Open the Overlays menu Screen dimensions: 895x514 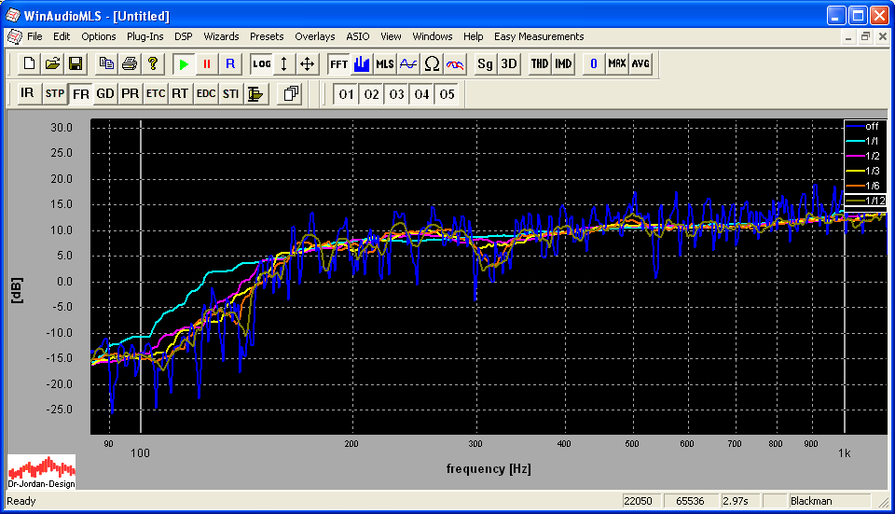tap(314, 36)
